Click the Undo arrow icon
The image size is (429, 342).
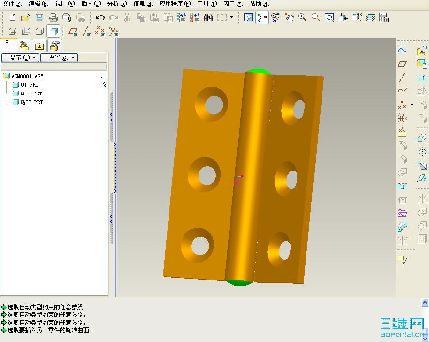tap(100, 18)
